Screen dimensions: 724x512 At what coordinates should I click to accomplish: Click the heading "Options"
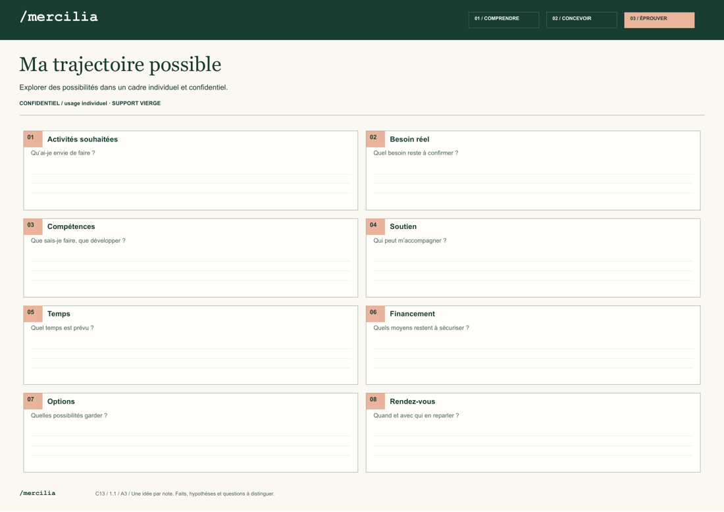pos(61,401)
